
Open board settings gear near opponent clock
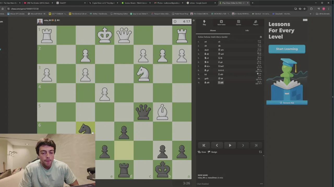pyautogui.click(x=194, y=20)
